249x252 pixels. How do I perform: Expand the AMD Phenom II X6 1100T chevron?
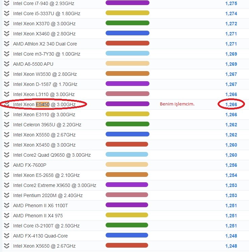click(7, 206)
